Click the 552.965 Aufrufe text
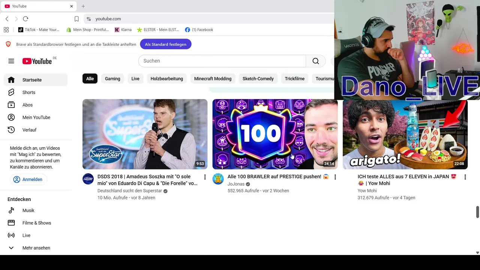Screen dimensions: 480x270 (243, 191)
